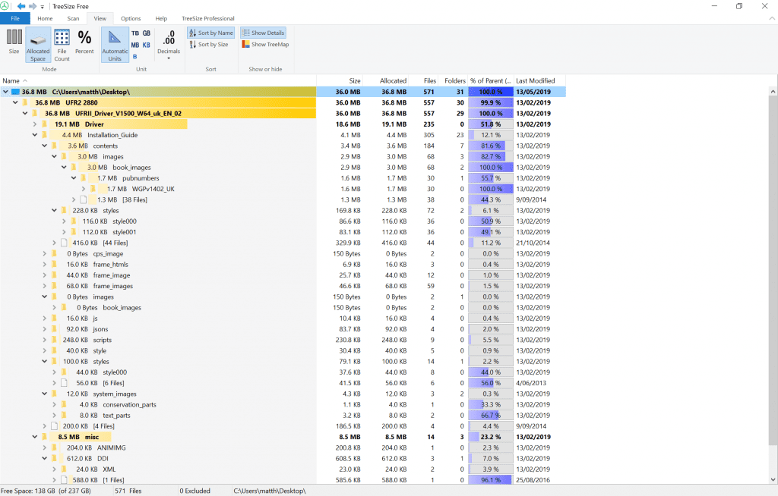Collapse the contents folder
Screen dimensions: 778x496
pyautogui.click(x=45, y=146)
